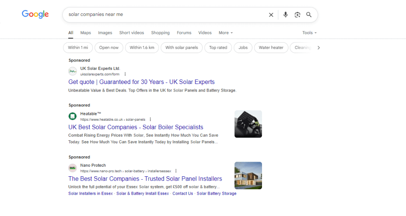Open the Heatable ad three-dot menu
The height and width of the screenshot is (216, 406).
150,119
